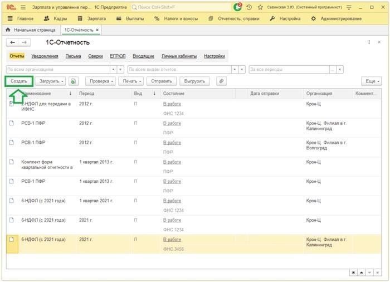Click the refresh document icon button

74,81
